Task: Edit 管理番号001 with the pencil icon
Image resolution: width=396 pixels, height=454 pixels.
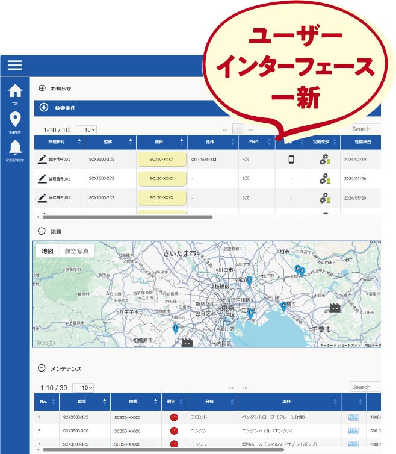Action: pyautogui.click(x=42, y=159)
